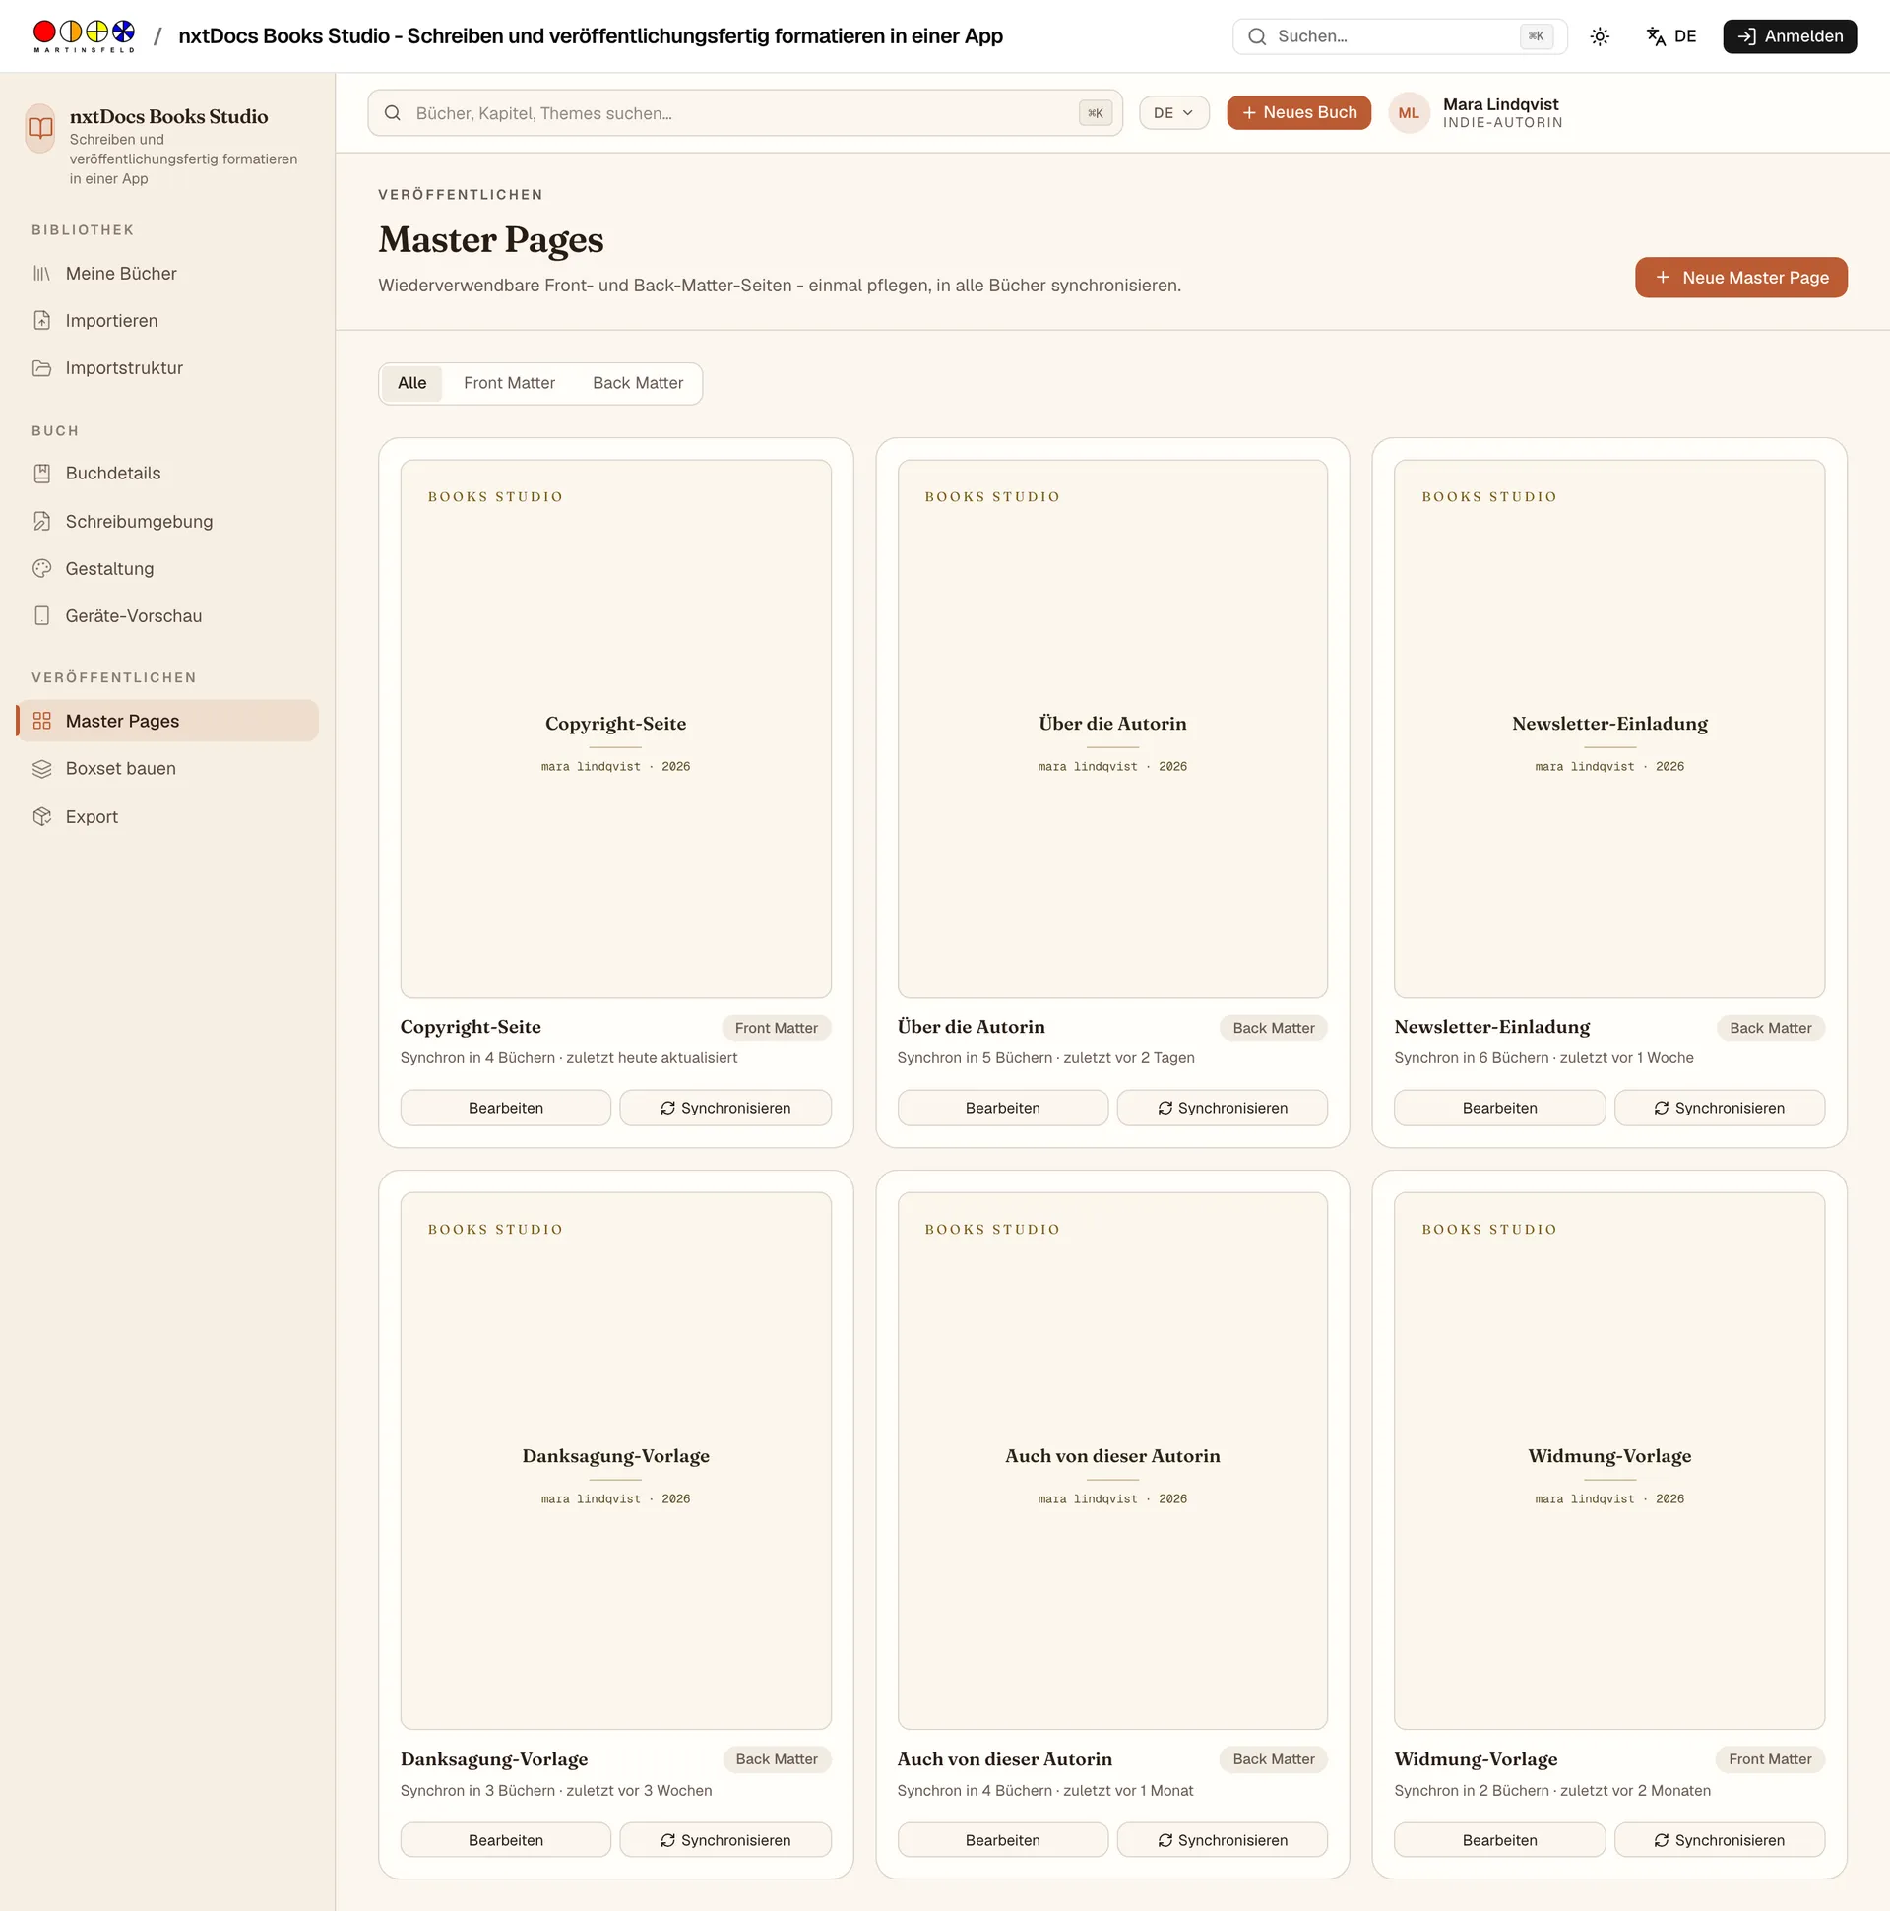Image resolution: width=1890 pixels, height=1911 pixels.
Task: Expand the DE language dropdown in the app bar
Action: click(x=1173, y=113)
